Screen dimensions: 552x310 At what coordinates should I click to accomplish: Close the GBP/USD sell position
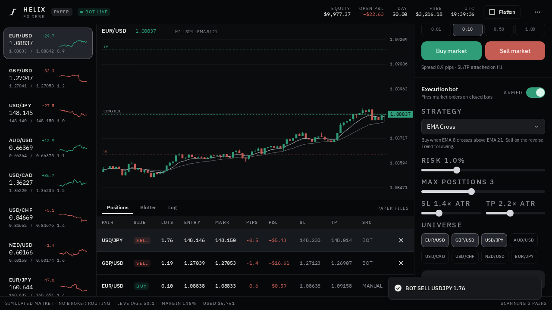[401, 263]
